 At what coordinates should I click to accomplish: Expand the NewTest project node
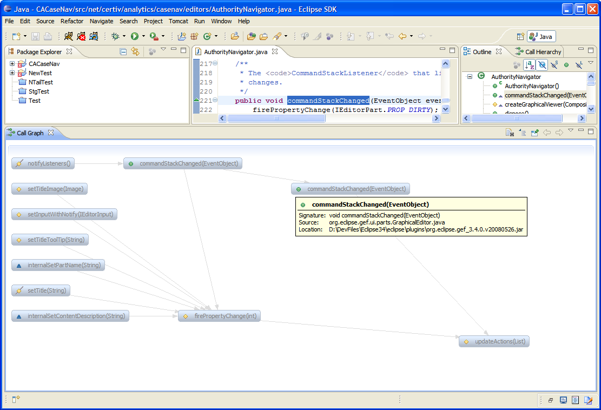click(12, 73)
